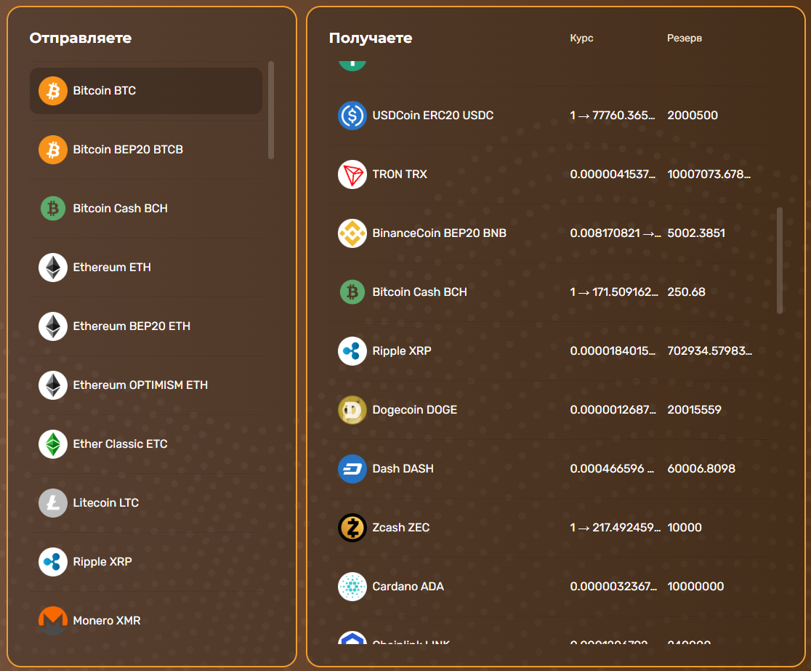Select Cardano ADA to receive
The height and width of the screenshot is (671, 811).
tap(549, 587)
